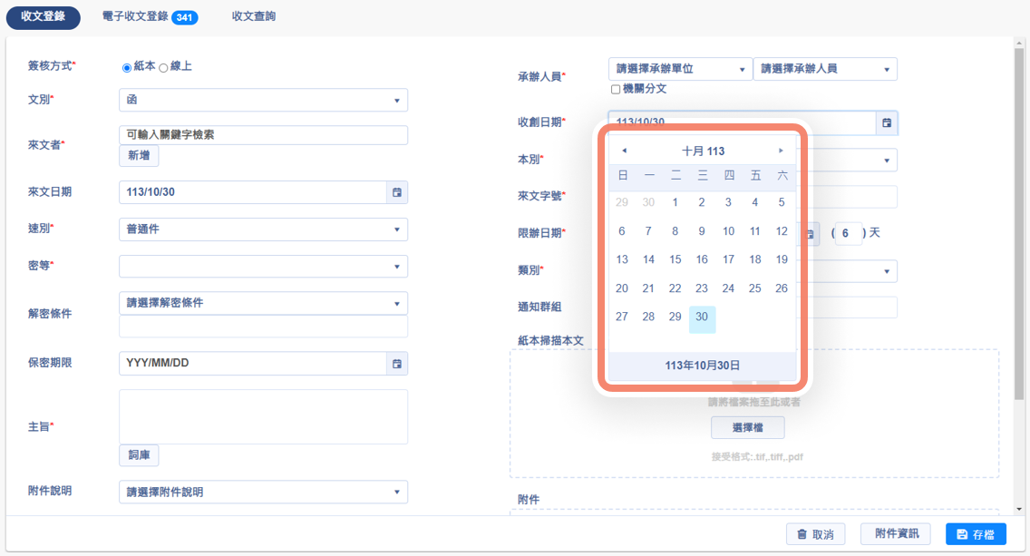Screen dimensions: 1030x556
Task: Click the 收創日期 calendar icon
Action: [x=887, y=122]
